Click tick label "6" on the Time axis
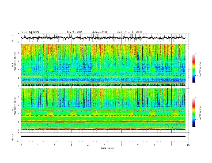 click(x=121, y=145)
